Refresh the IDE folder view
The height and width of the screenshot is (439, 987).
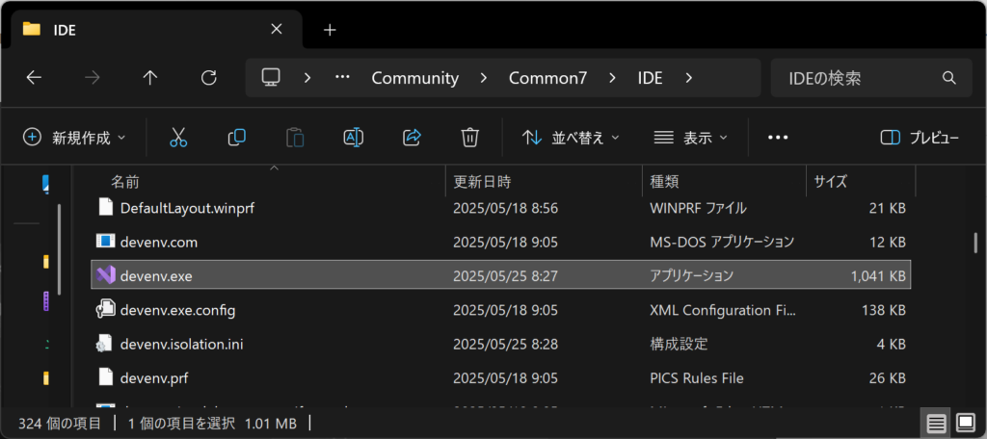pyautogui.click(x=208, y=78)
